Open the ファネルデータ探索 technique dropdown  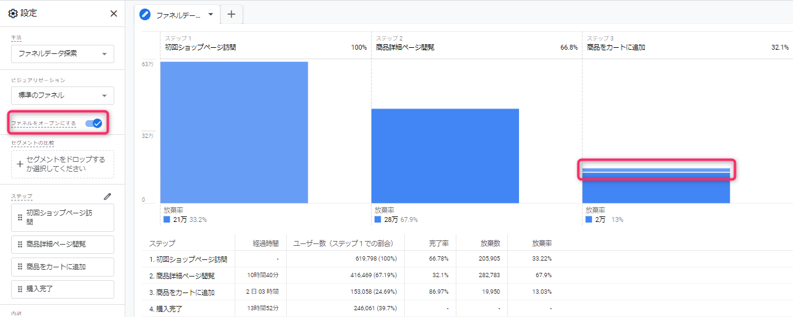[x=63, y=54]
